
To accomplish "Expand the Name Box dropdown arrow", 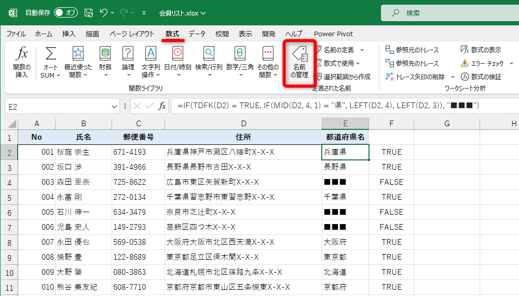I will (114, 107).
